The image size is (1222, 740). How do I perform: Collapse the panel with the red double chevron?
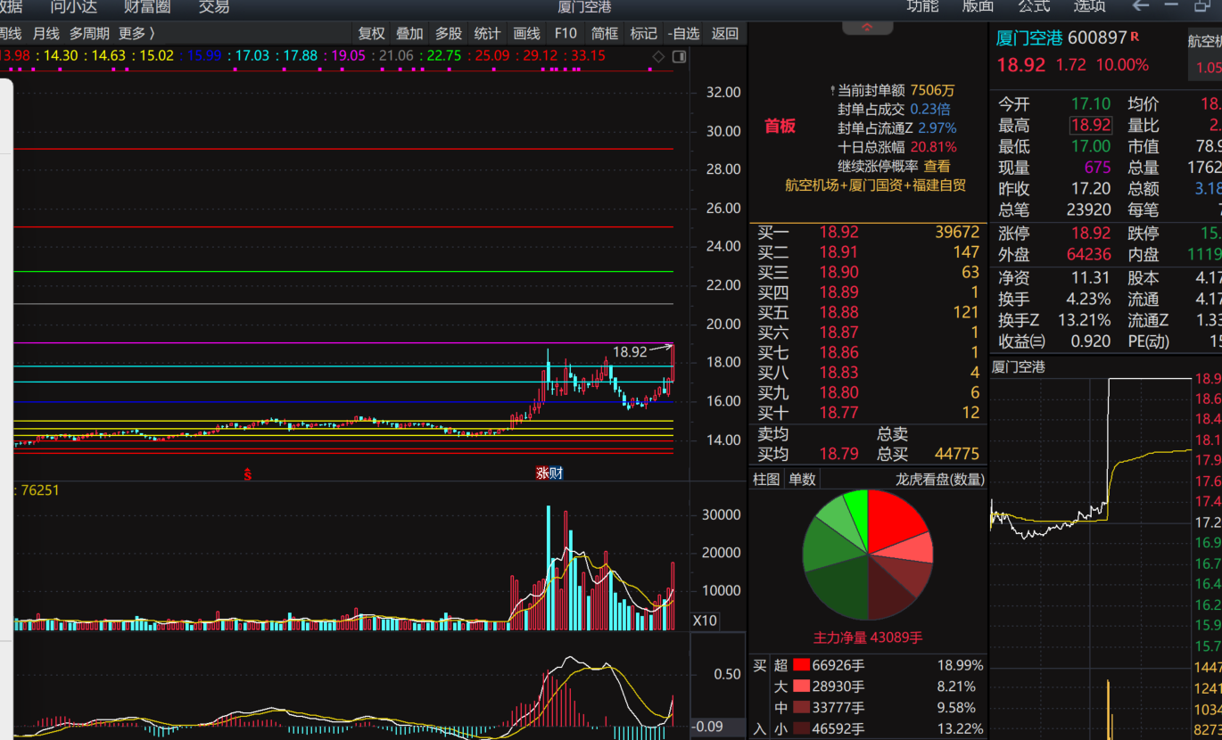[x=868, y=28]
